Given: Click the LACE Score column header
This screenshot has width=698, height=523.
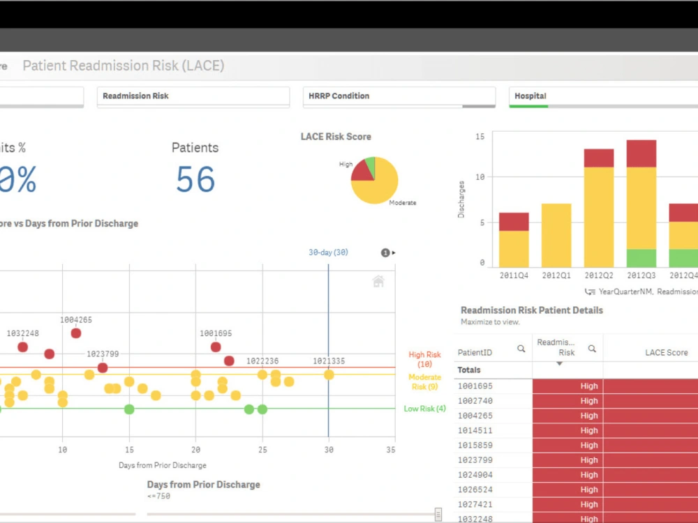Looking at the screenshot, I should (x=667, y=353).
